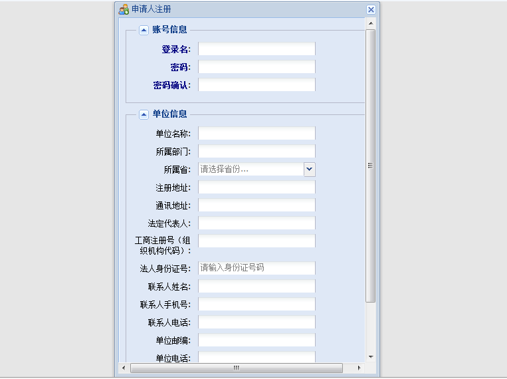The width and height of the screenshot is (507, 379).
Task: Select the 联系人姓名 input field
Action: coord(256,287)
